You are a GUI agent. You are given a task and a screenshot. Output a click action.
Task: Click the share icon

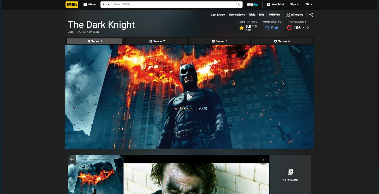[311, 15]
